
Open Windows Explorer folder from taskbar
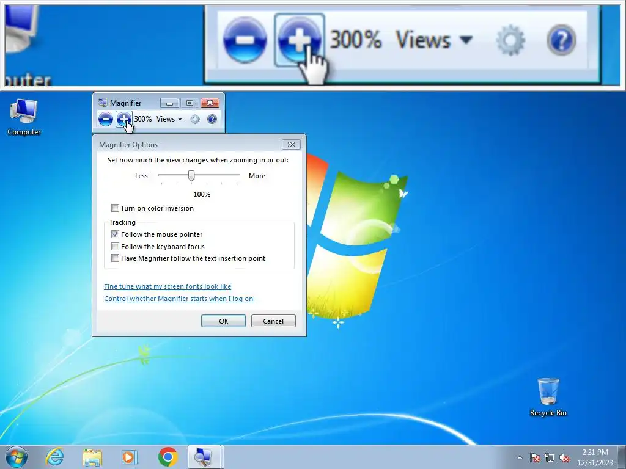click(92, 457)
